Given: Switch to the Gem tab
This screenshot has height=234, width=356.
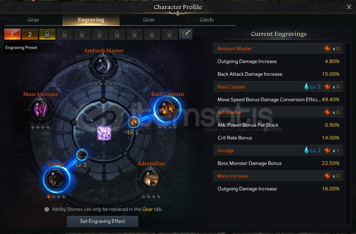Looking at the screenshot, I should click(x=149, y=20).
